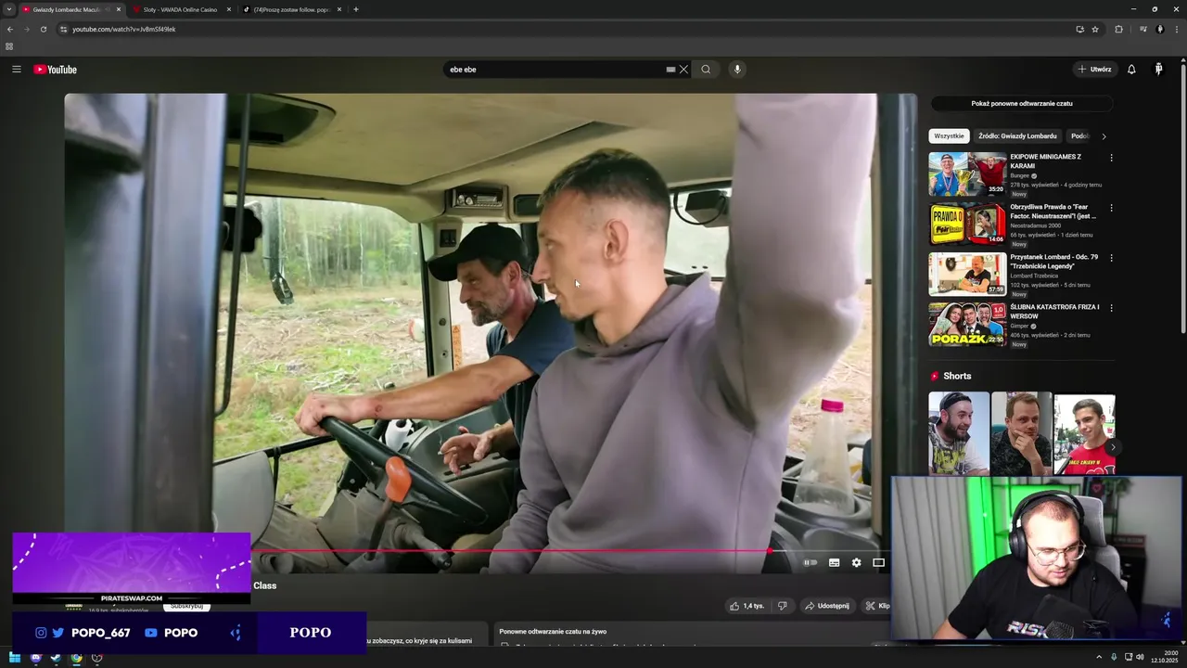Click the browser address bar URL
Screen dimensions: 1187x668
123,29
